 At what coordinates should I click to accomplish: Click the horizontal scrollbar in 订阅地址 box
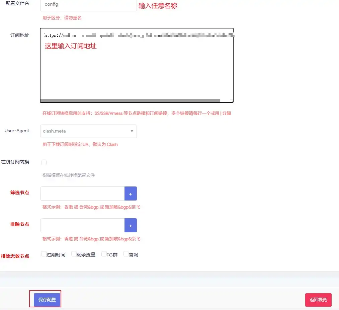point(131,100)
